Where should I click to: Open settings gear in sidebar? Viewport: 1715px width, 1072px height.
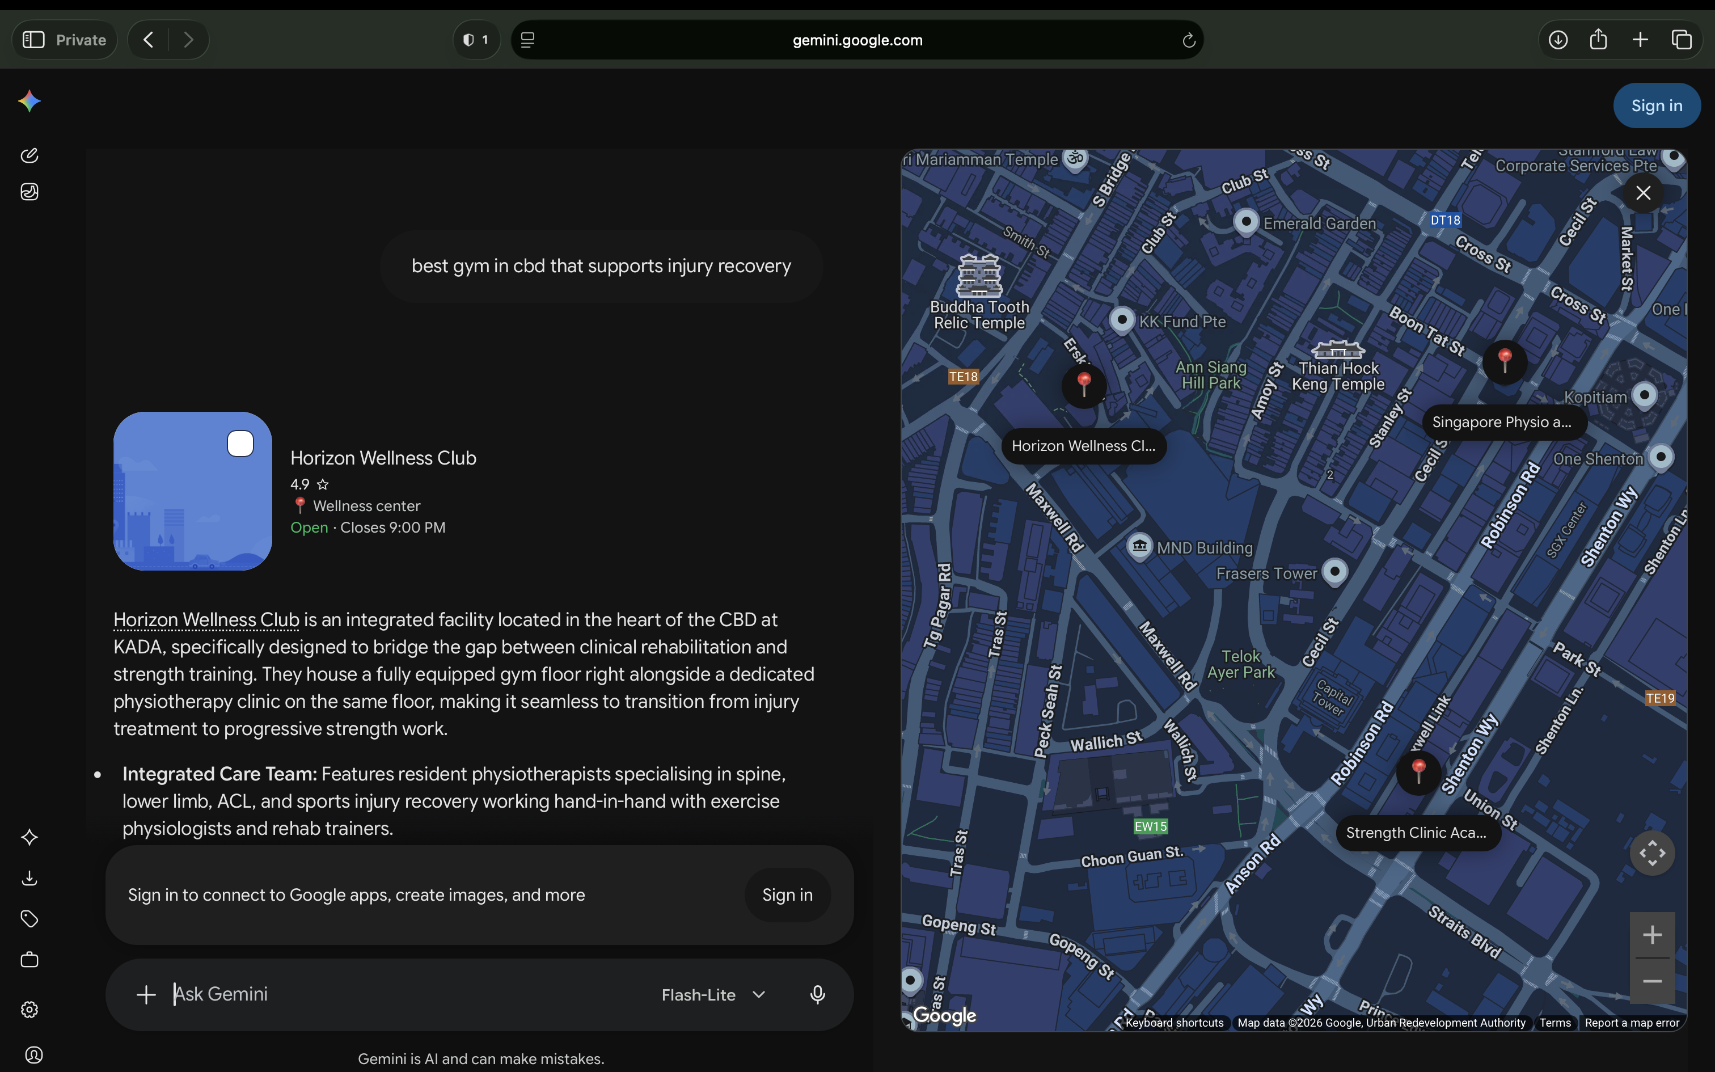click(29, 1009)
